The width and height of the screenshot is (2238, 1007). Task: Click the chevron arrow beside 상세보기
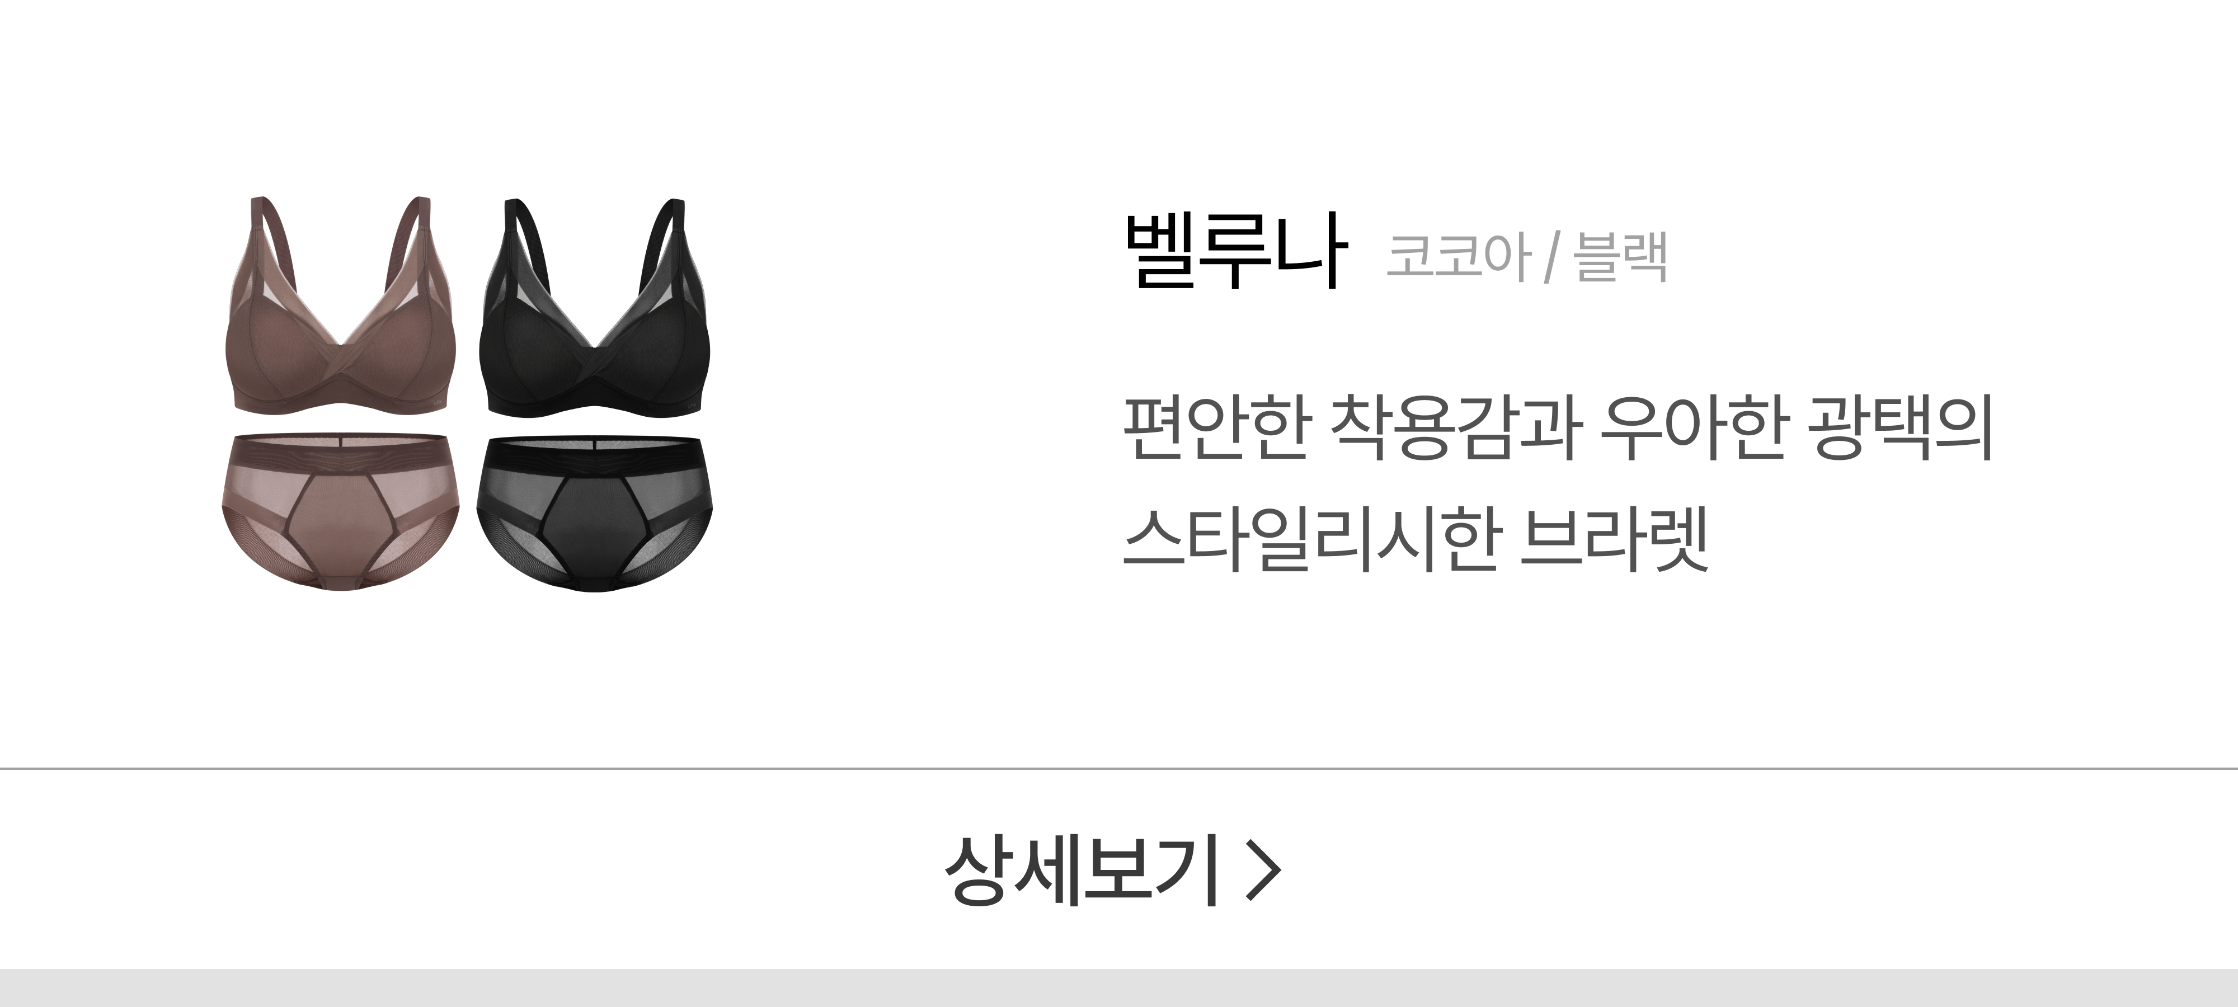tap(1263, 872)
